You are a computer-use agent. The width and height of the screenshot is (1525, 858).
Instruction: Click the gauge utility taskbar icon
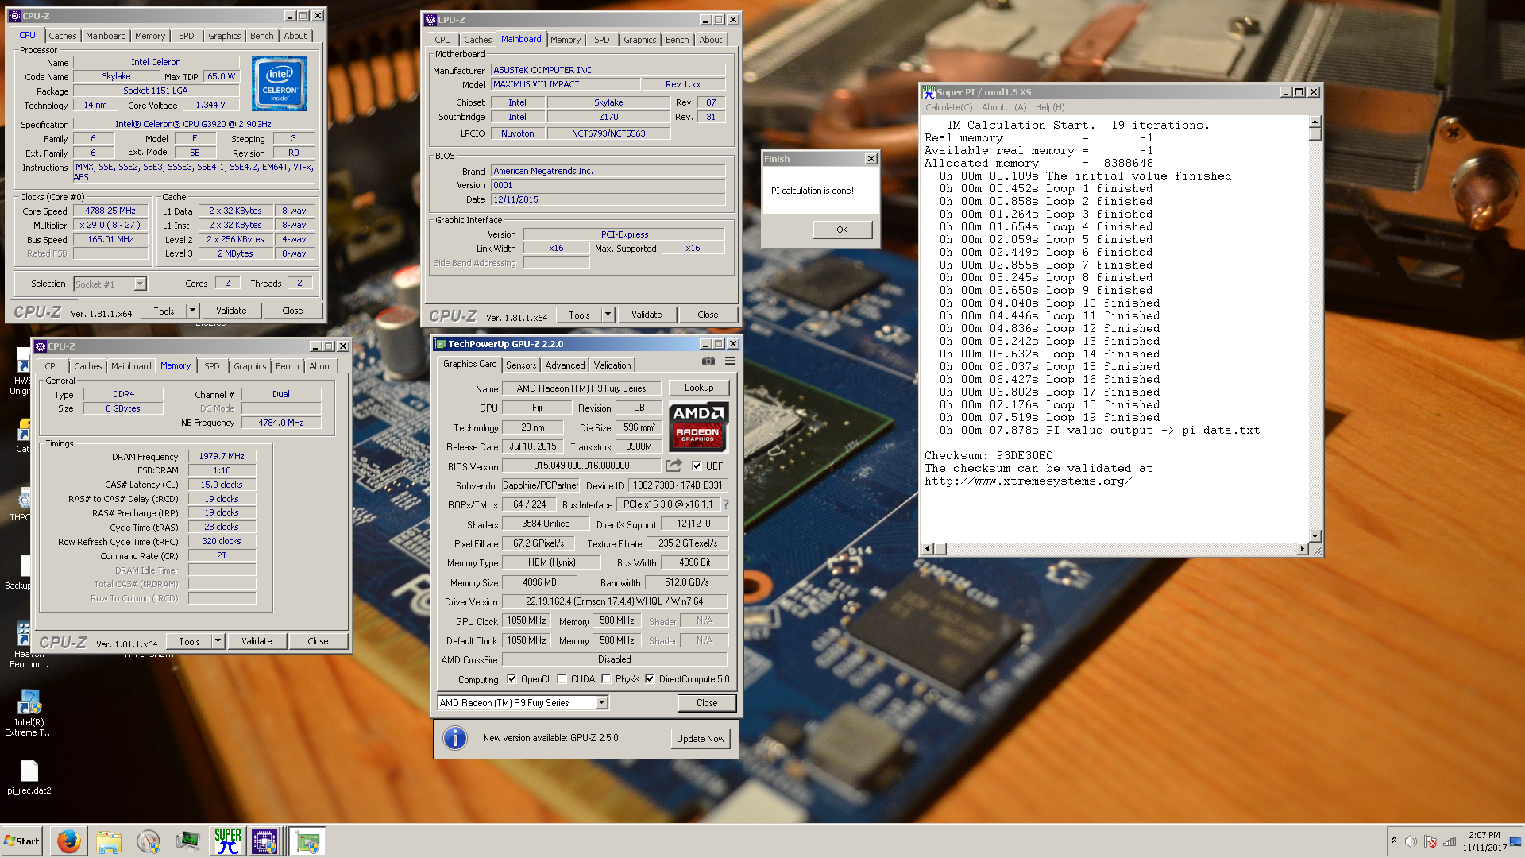coord(149,841)
